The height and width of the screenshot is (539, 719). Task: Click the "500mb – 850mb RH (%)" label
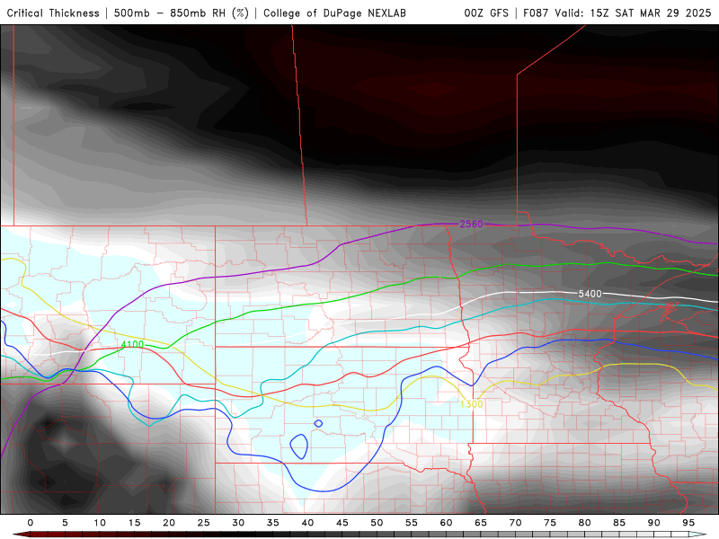click(x=182, y=13)
